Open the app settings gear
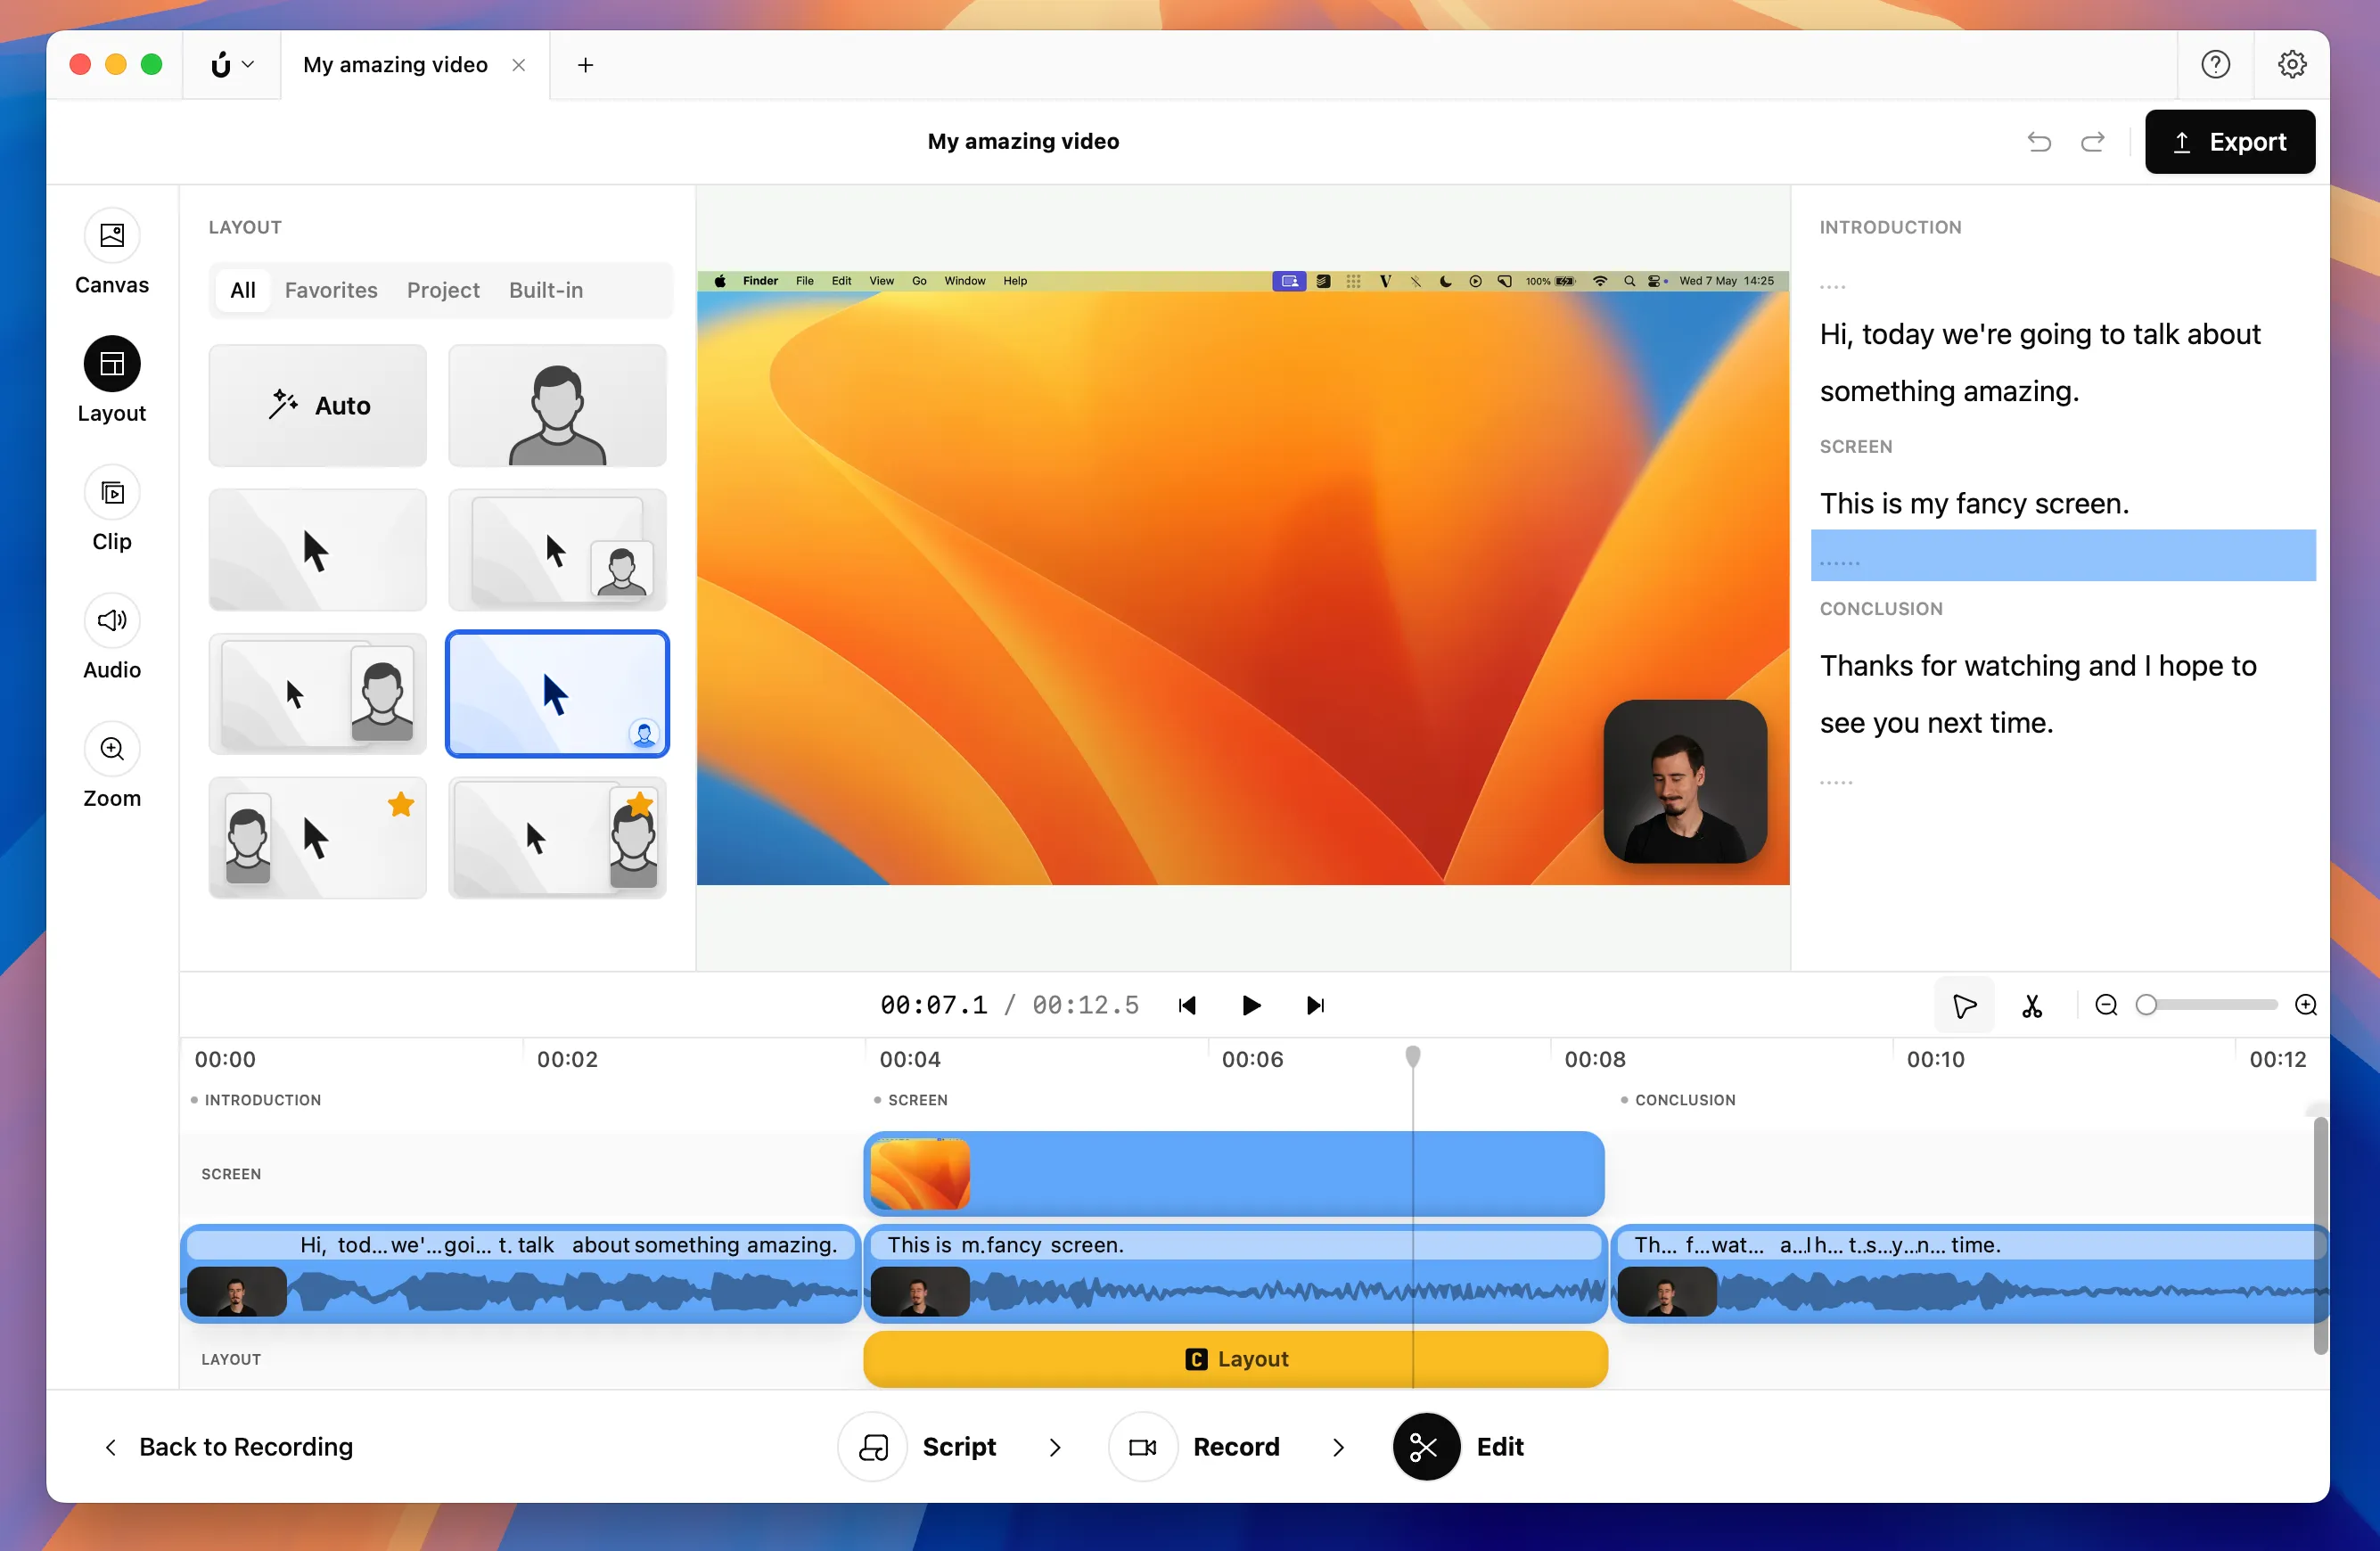This screenshot has width=2380, height=1551. (x=2291, y=65)
